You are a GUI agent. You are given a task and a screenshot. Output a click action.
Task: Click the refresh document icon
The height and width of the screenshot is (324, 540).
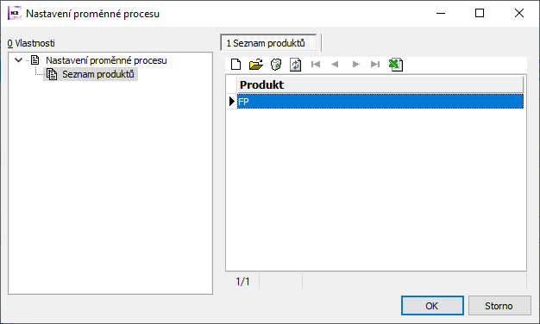coord(296,65)
